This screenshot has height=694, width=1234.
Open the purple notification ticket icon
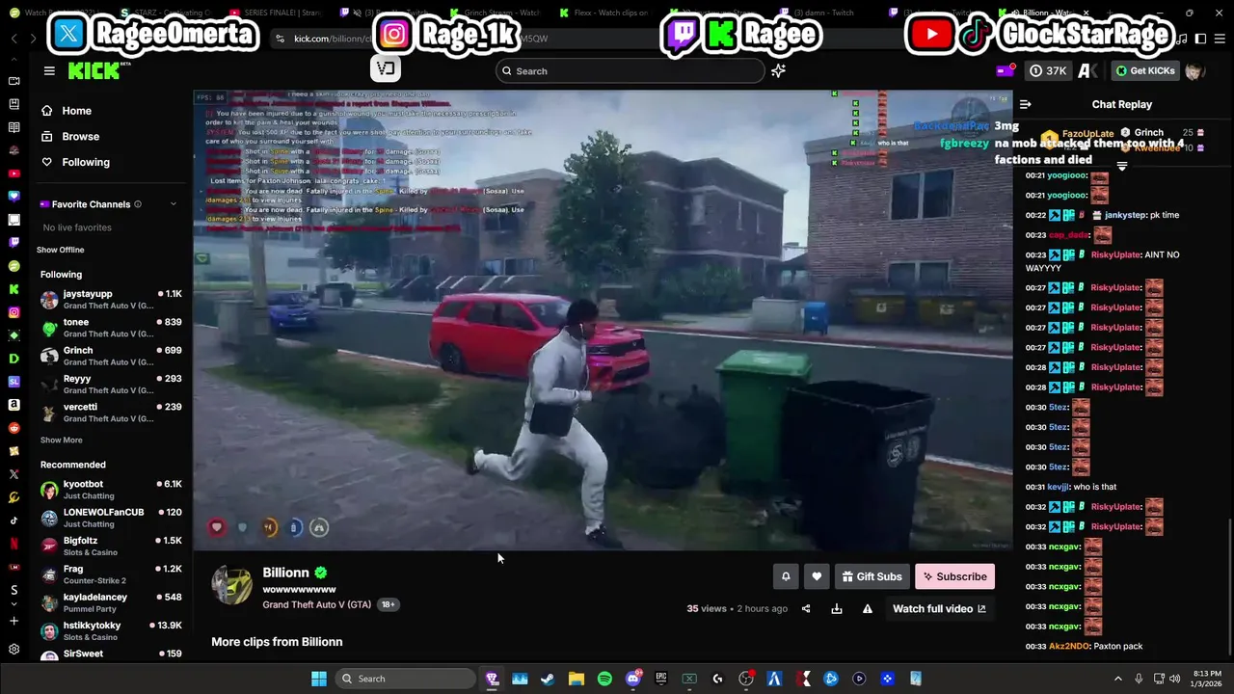coord(1006,70)
